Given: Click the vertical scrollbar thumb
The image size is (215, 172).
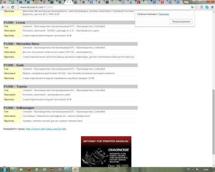Looking at the screenshot, I should click(213, 122).
